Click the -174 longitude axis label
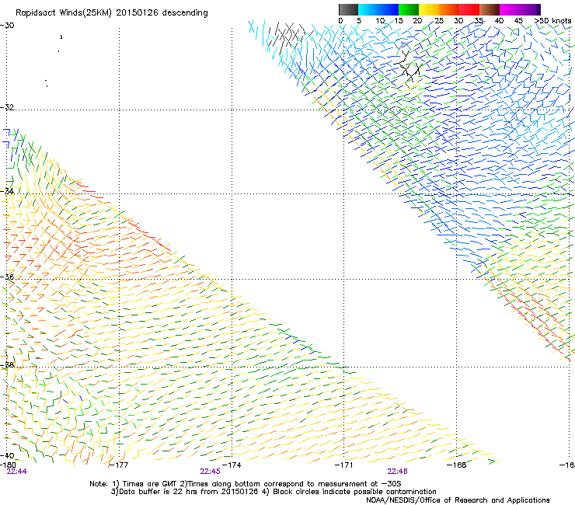575x505 pixels. pyautogui.click(x=232, y=465)
